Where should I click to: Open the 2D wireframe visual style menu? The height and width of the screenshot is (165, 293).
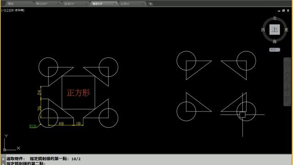17,10
